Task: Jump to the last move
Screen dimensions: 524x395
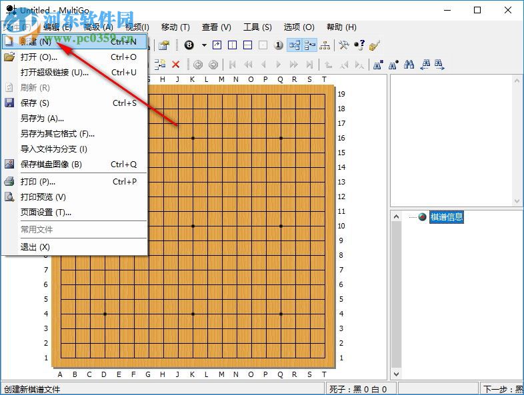Action: [309, 64]
